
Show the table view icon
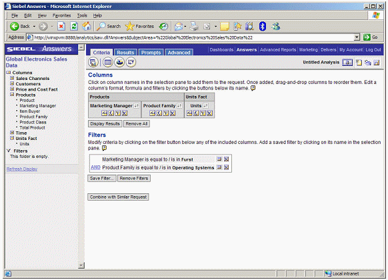pyautogui.click(x=107, y=62)
